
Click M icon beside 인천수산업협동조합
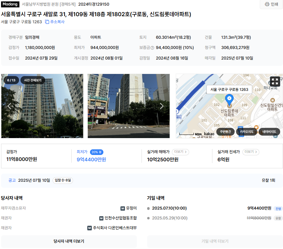click(101, 218)
